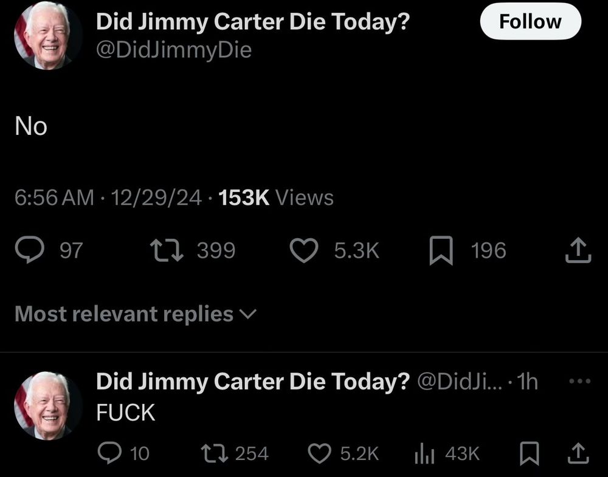This screenshot has width=608, height=477.
Task: Reply to the main "No" post
Action: pos(29,250)
